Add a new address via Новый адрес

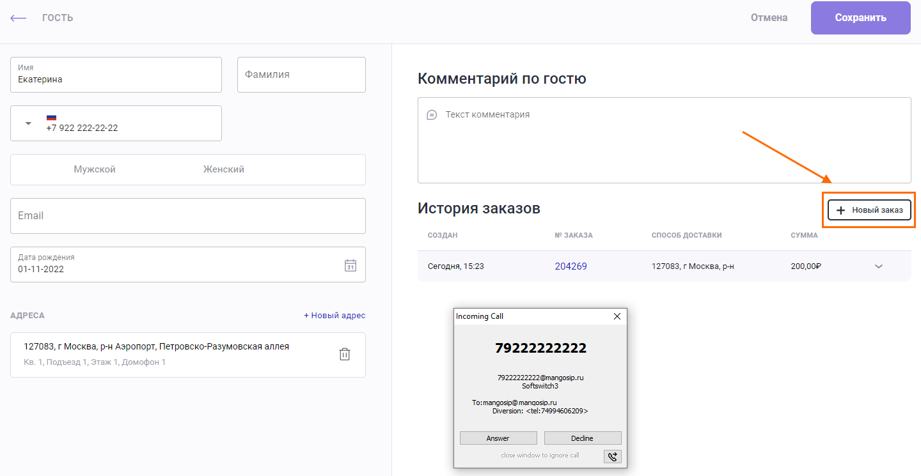335,316
